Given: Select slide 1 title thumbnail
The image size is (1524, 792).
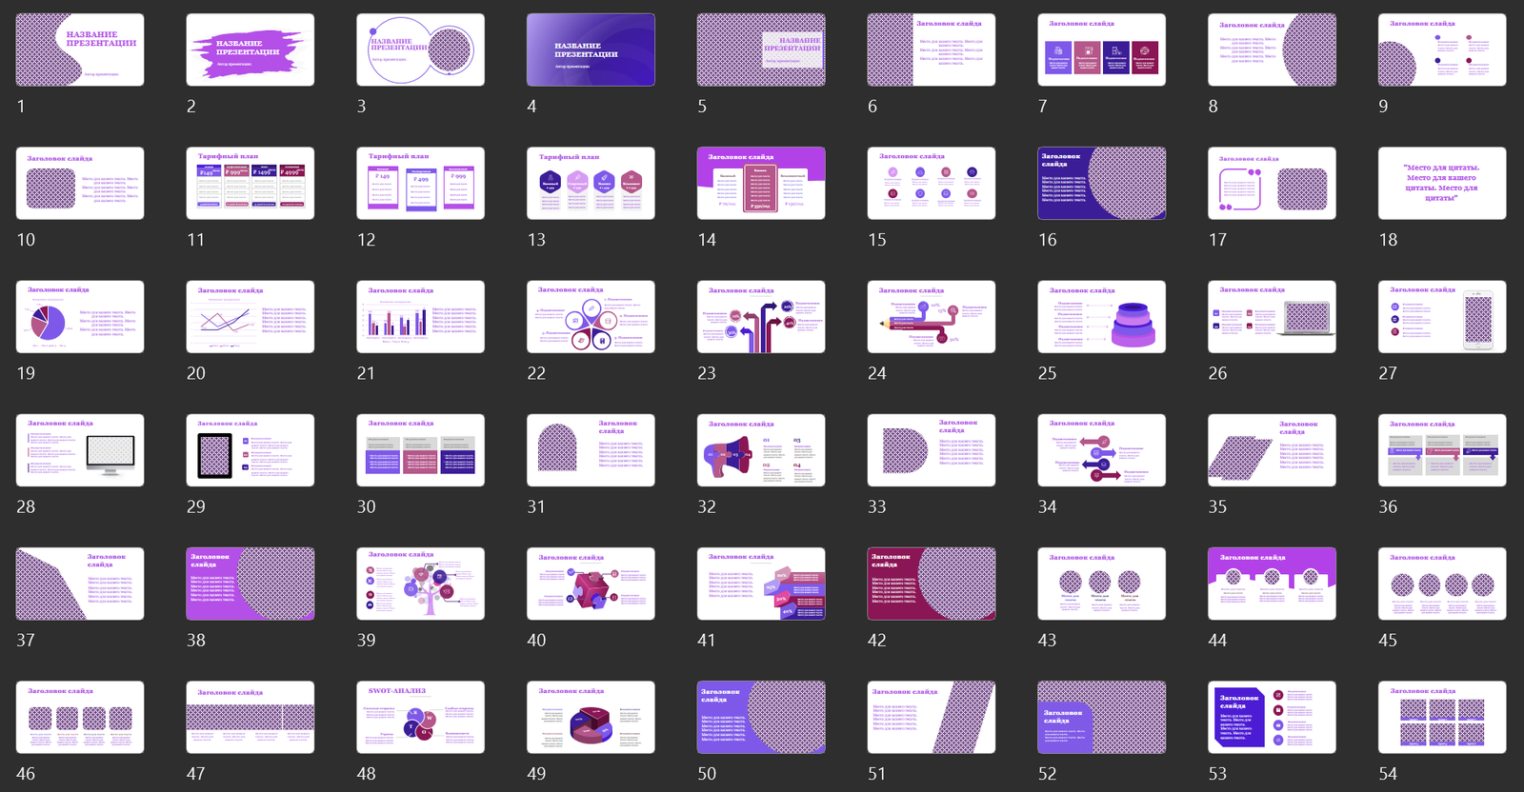Looking at the screenshot, I should tap(80, 49).
